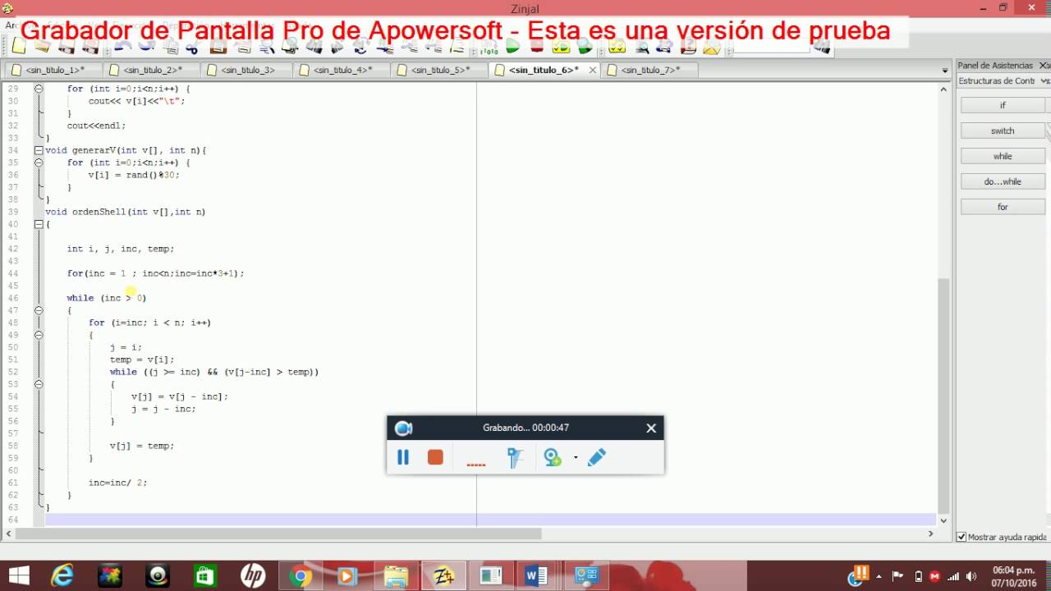The height and width of the screenshot is (591, 1051).
Task: Insert an if structure from the panel
Action: tap(1003, 105)
